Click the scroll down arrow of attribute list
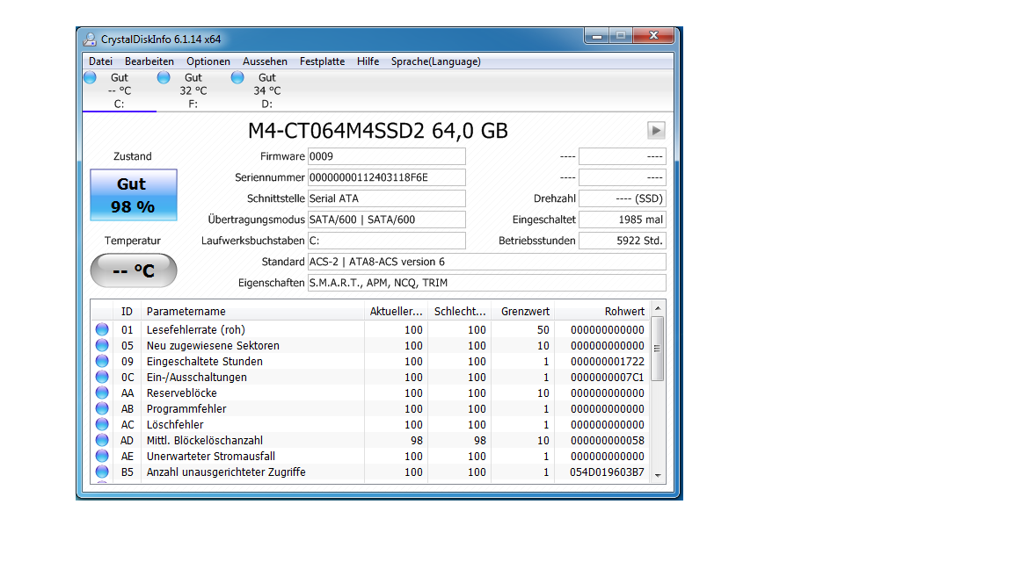Screen dimensions: 1013x569 click(658, 475)
